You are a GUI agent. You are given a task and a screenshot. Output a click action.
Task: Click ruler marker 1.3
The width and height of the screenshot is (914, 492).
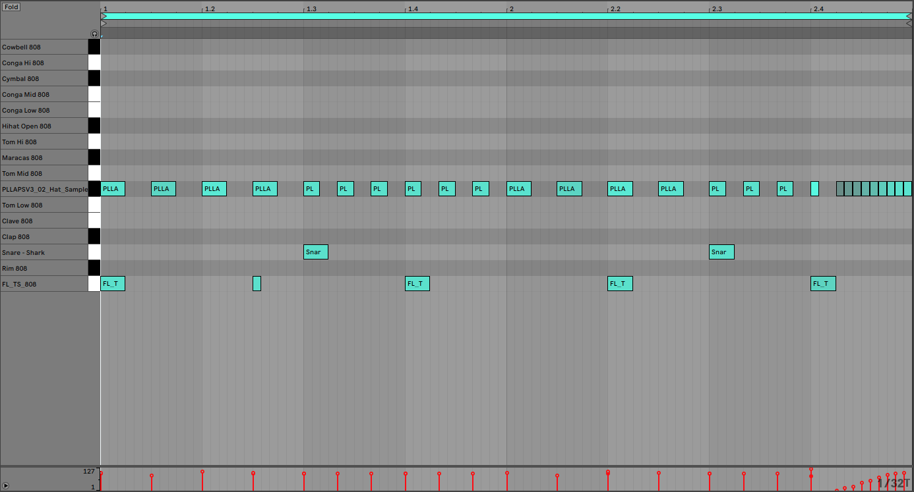click(x=311, y=9)
